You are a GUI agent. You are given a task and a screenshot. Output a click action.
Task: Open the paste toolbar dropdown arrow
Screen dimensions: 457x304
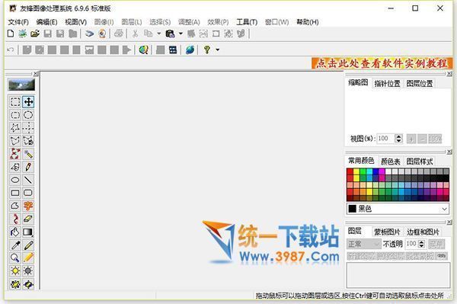[x=181, y=34]
